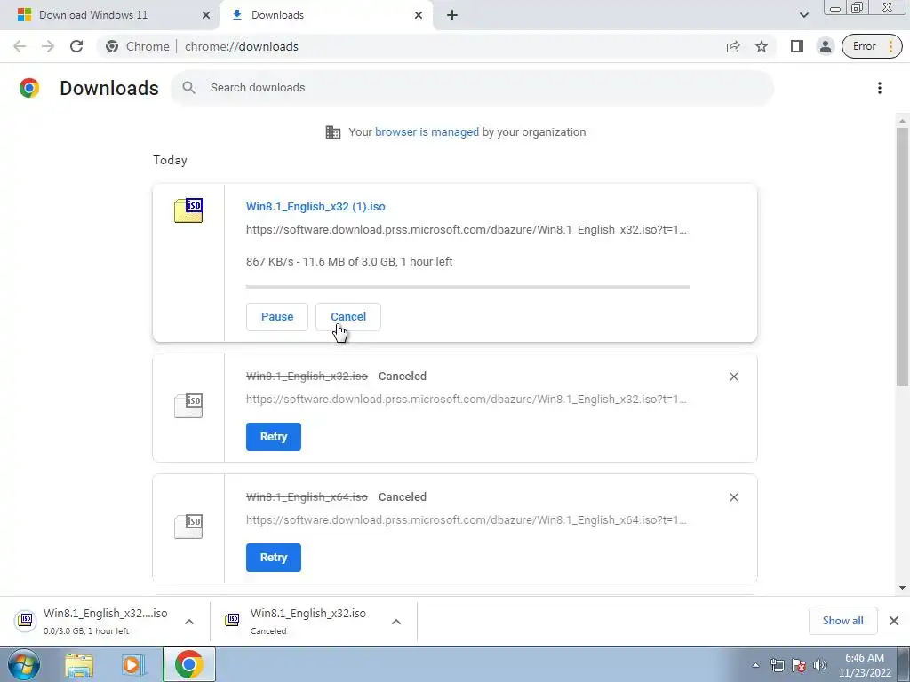This screenshot has width=910, height=682.
Task: Retry the Win8.1_English_x32.iso download
Action: [274, 437]
